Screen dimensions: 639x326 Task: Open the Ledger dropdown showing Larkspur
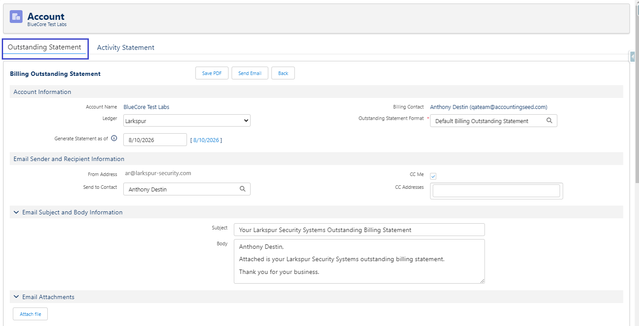187,120
